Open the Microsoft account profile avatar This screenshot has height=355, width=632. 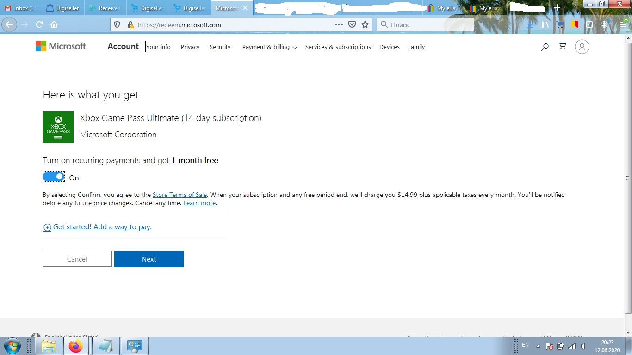pos(582,47)
